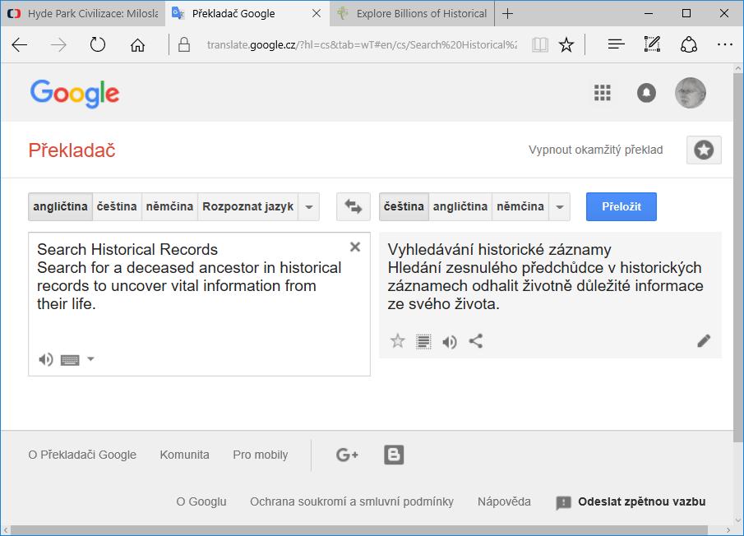744x536 pixels.
Task: Go forward in browser
Action: [58, 45]
